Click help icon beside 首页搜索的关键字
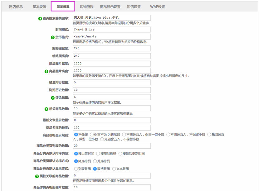 click(40, 19)
